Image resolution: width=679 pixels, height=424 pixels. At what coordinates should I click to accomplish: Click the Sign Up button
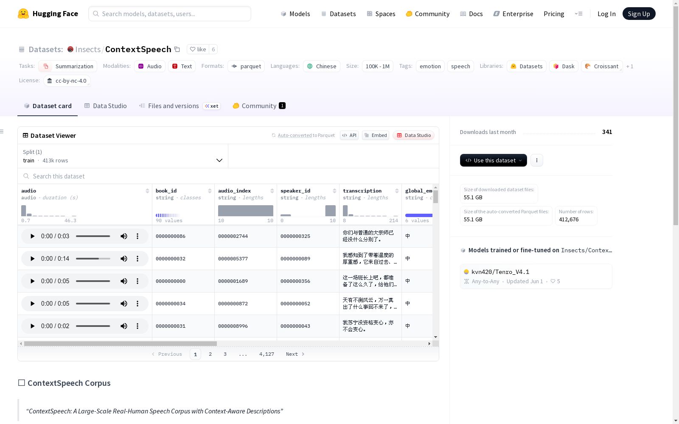tap(639, 14)
